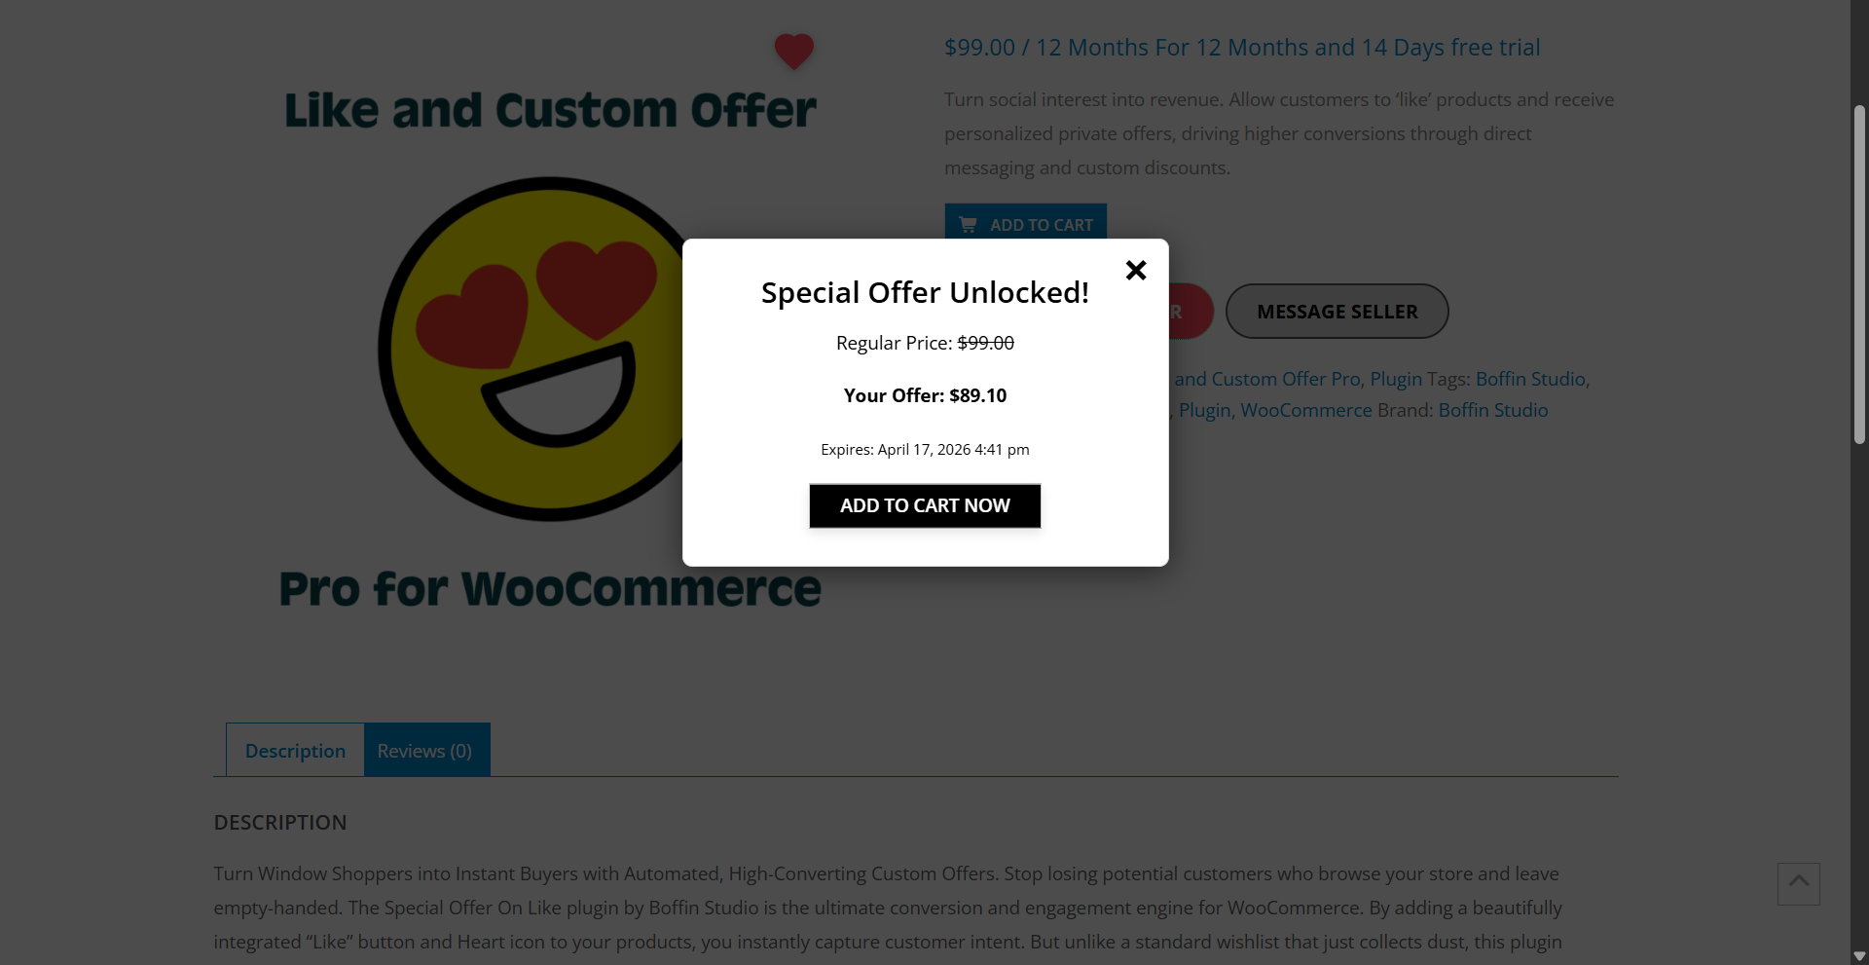1869x965 pixels.
Task: Click the cart icon in Add to Cart
Action: [x=968, y=225]
